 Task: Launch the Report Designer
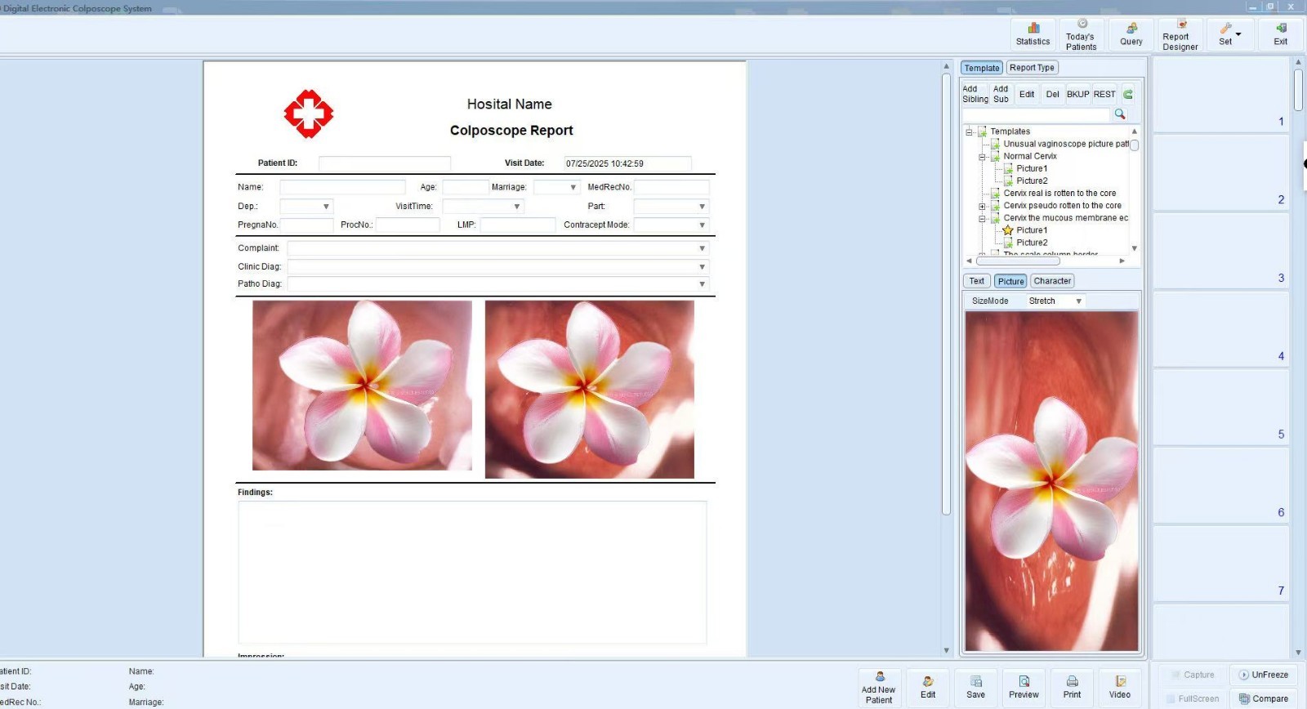(x=1180, y=34)
